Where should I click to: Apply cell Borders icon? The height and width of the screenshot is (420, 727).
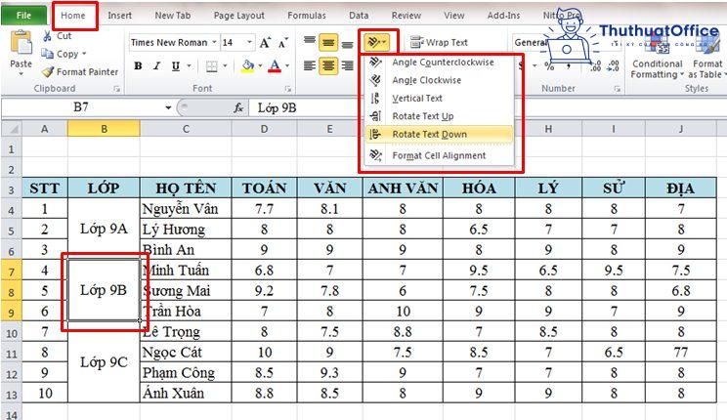point(211,65)
